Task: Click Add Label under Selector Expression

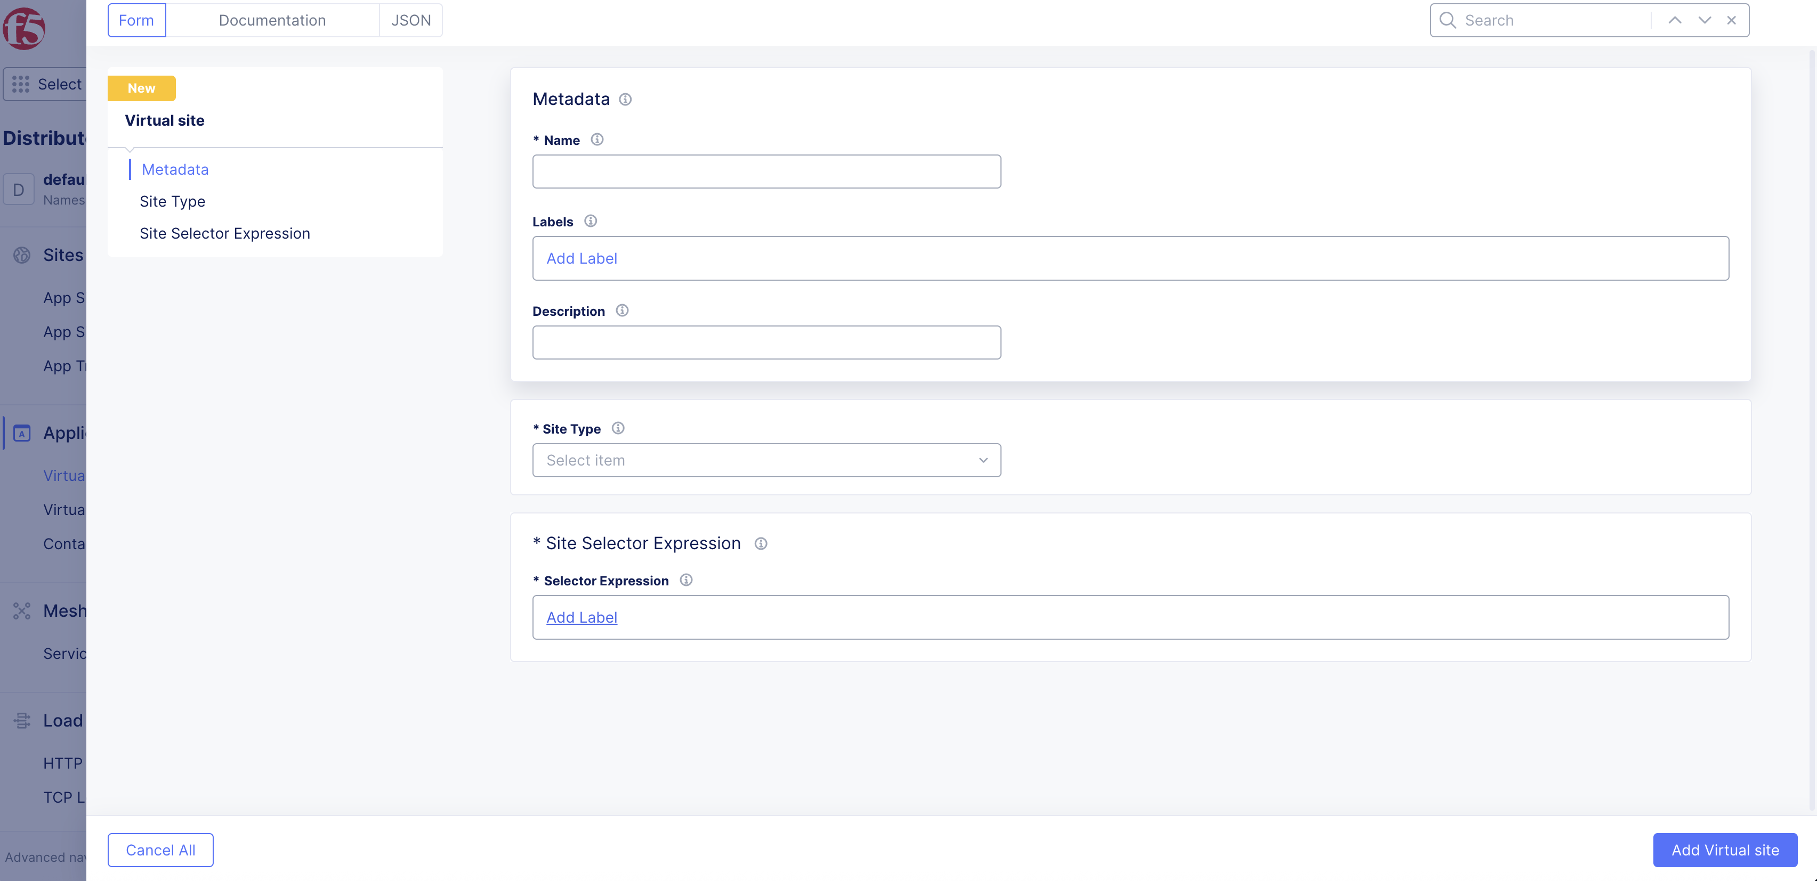Action: 581,617
